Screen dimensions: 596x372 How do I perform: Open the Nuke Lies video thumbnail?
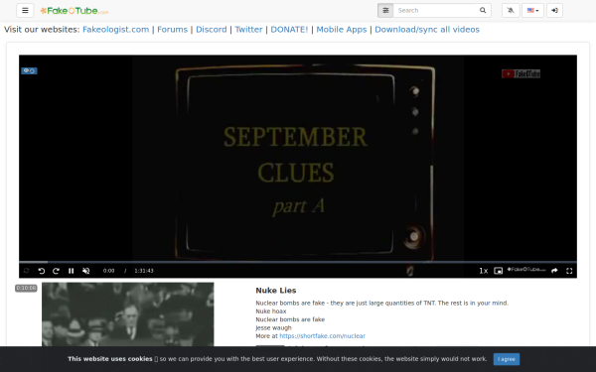[128, 314]
